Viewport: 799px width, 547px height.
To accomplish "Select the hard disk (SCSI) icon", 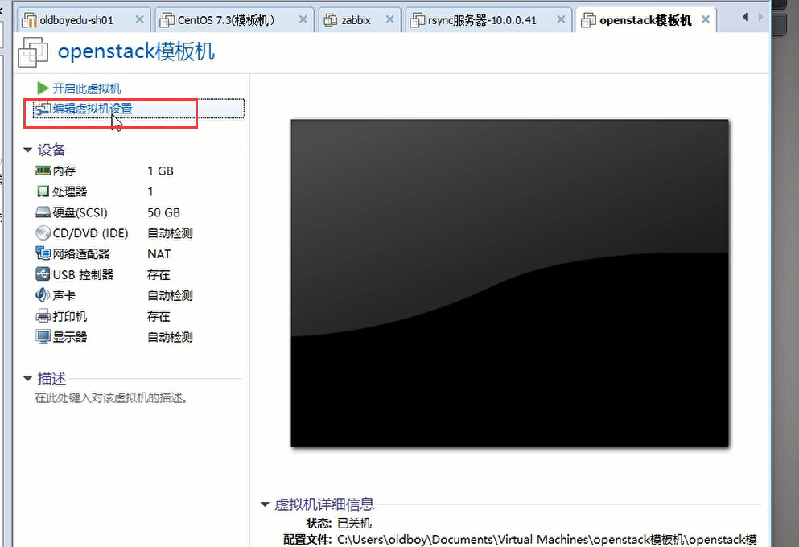I will point(43,212).
